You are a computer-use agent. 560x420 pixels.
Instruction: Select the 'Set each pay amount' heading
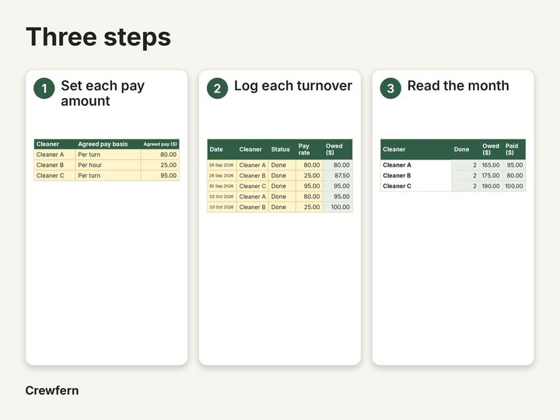click(103, 93)
